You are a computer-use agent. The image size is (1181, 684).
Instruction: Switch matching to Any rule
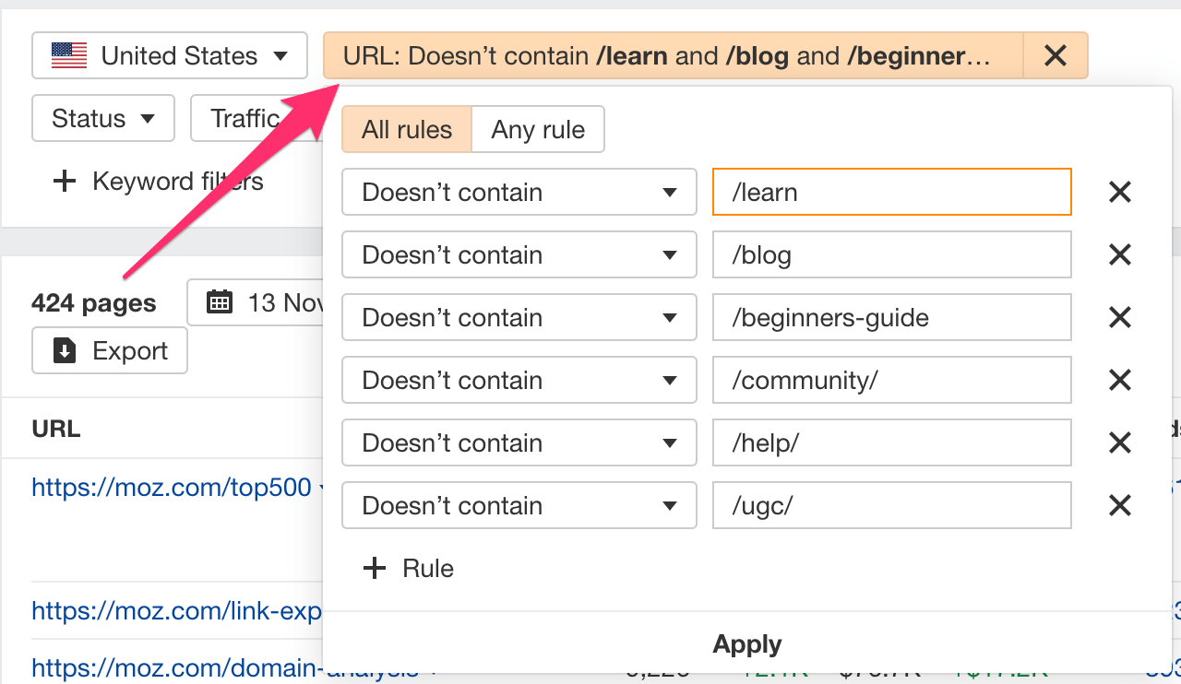tap(538, 129)
